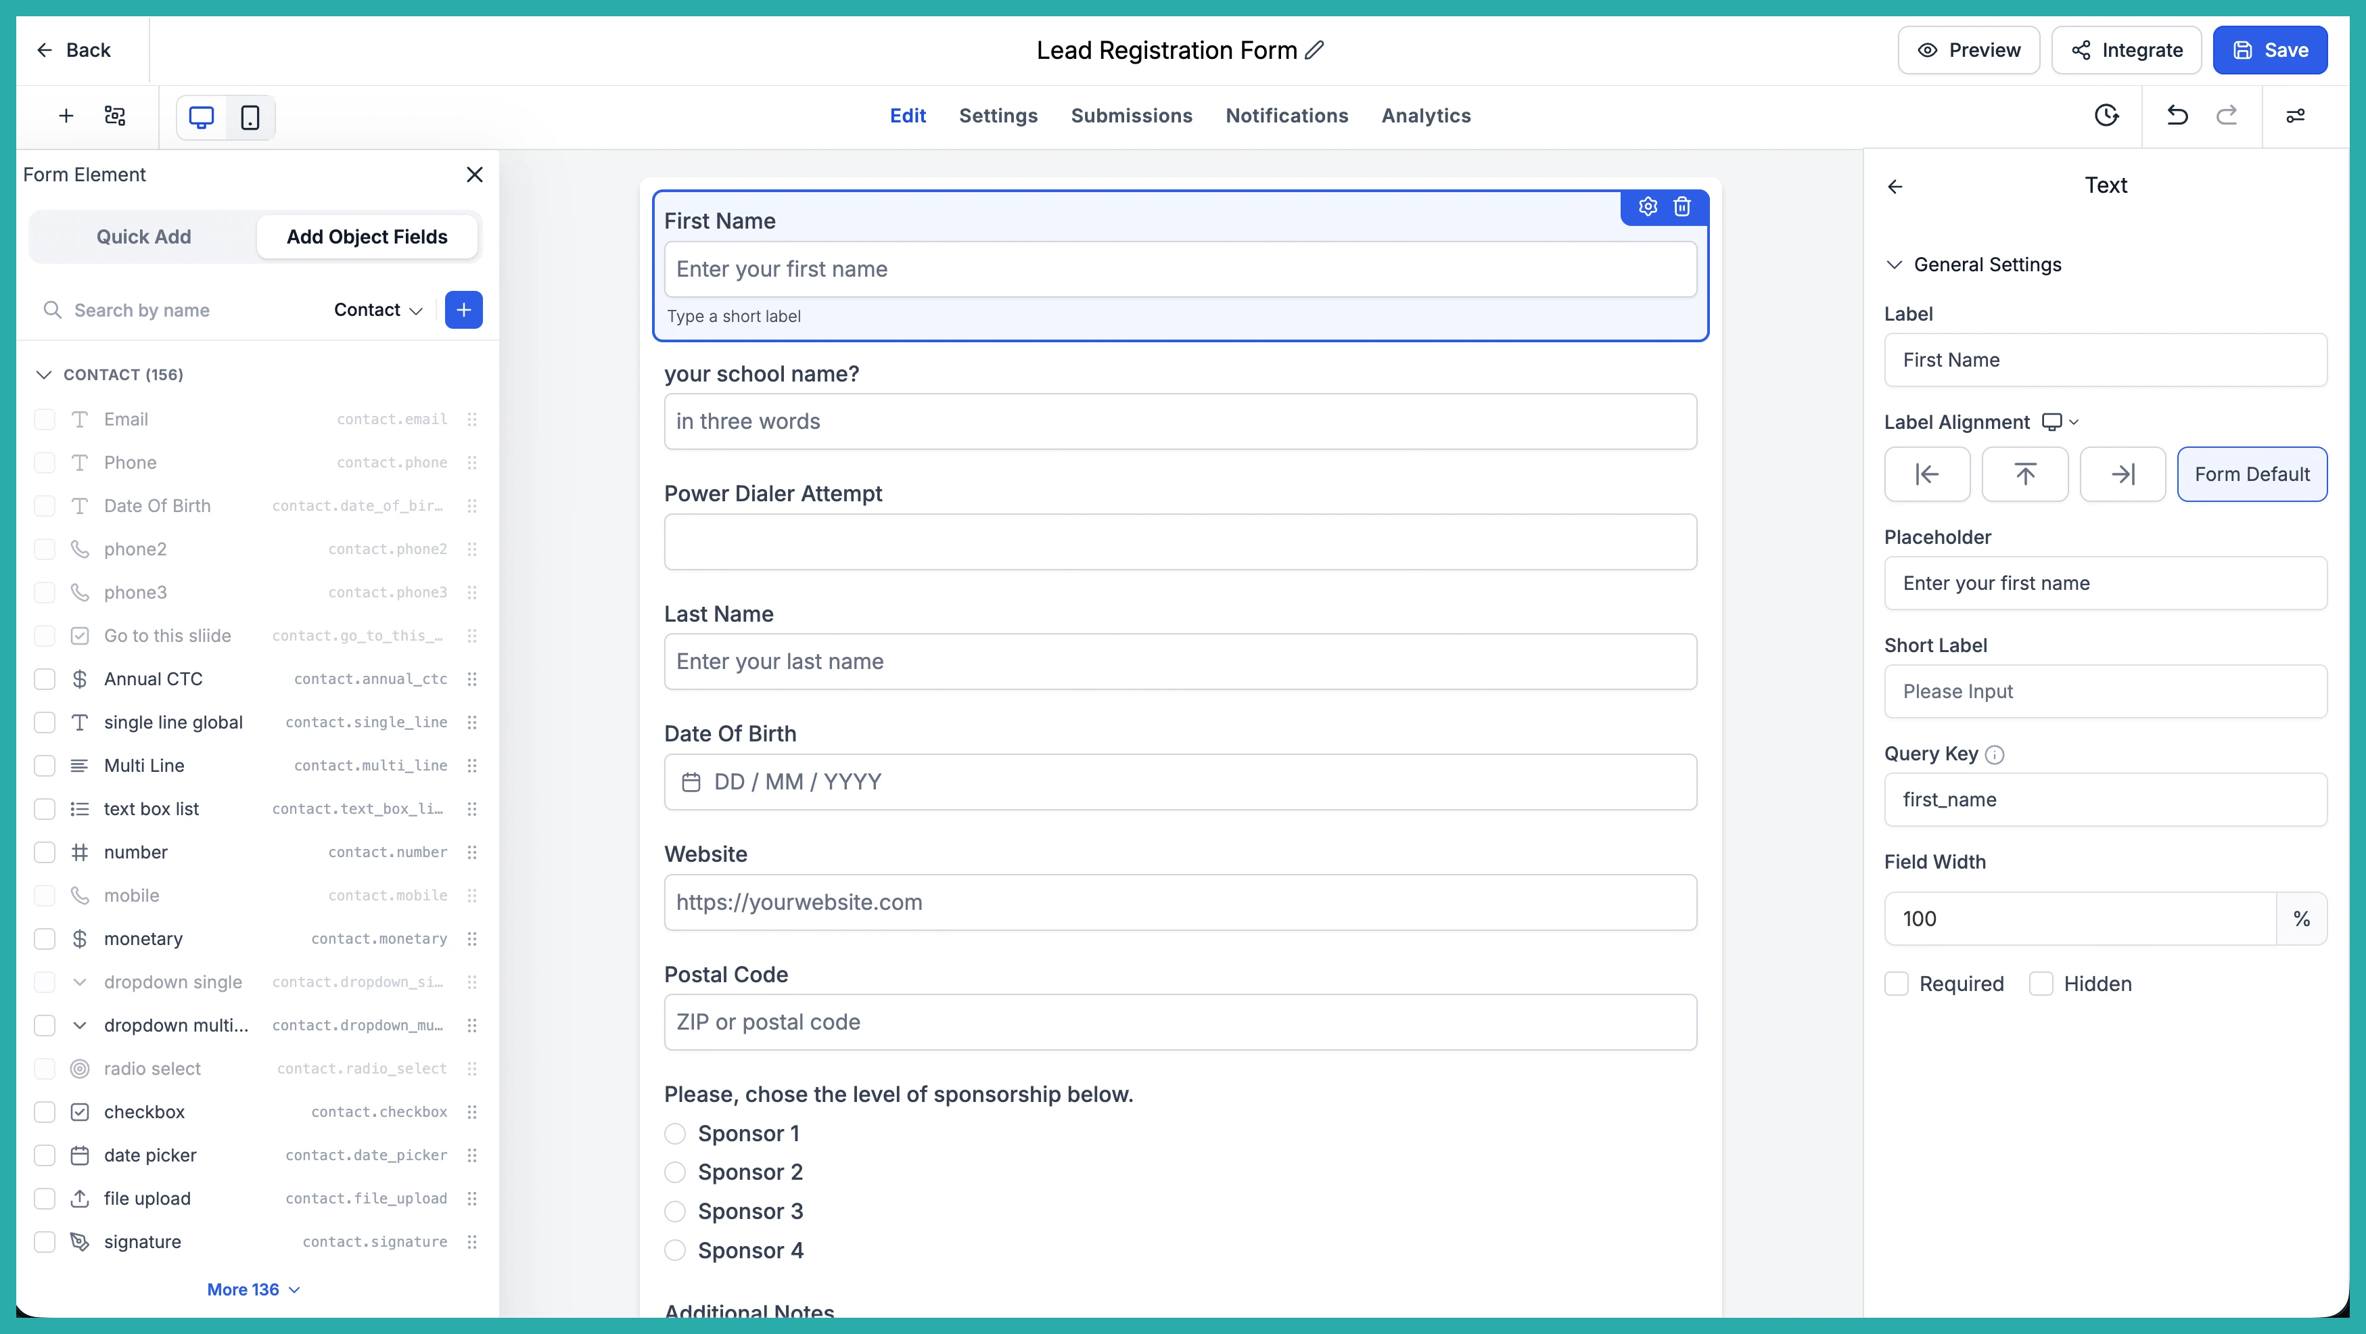Select Add Object Fields tab
This screenshot has width=2366, height=1334.
367,237
